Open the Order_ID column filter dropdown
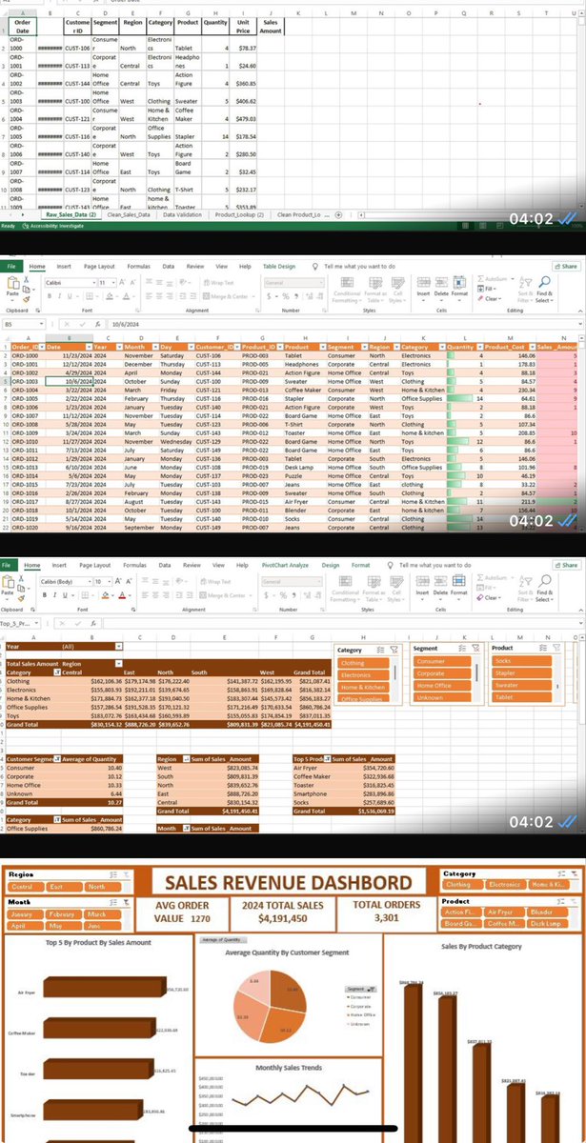The height and width of the screenshot is (1143, 586). 40,348
